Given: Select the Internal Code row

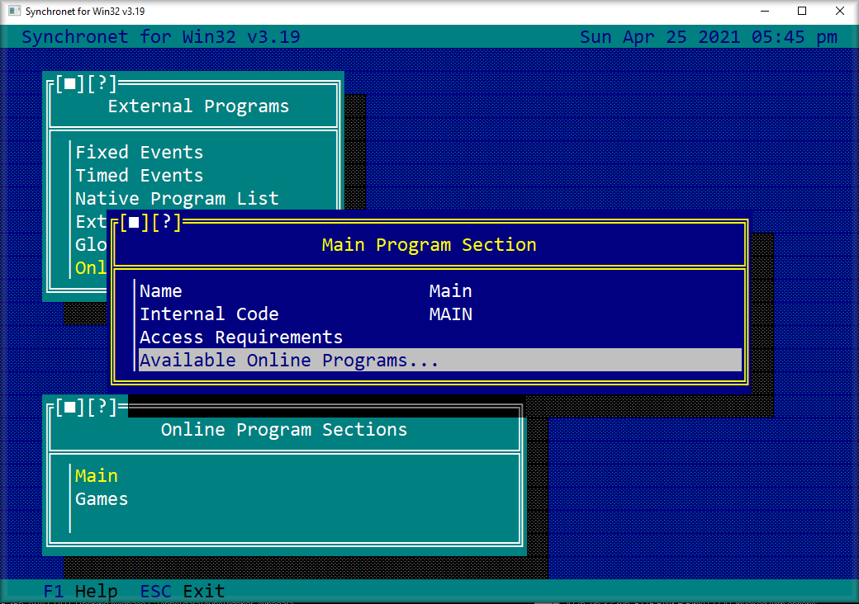Looking at the screenshot, I should click(440, 314).
